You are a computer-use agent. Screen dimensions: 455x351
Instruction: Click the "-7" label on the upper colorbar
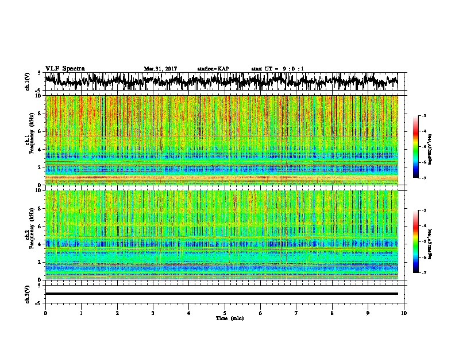click(424, 178)
